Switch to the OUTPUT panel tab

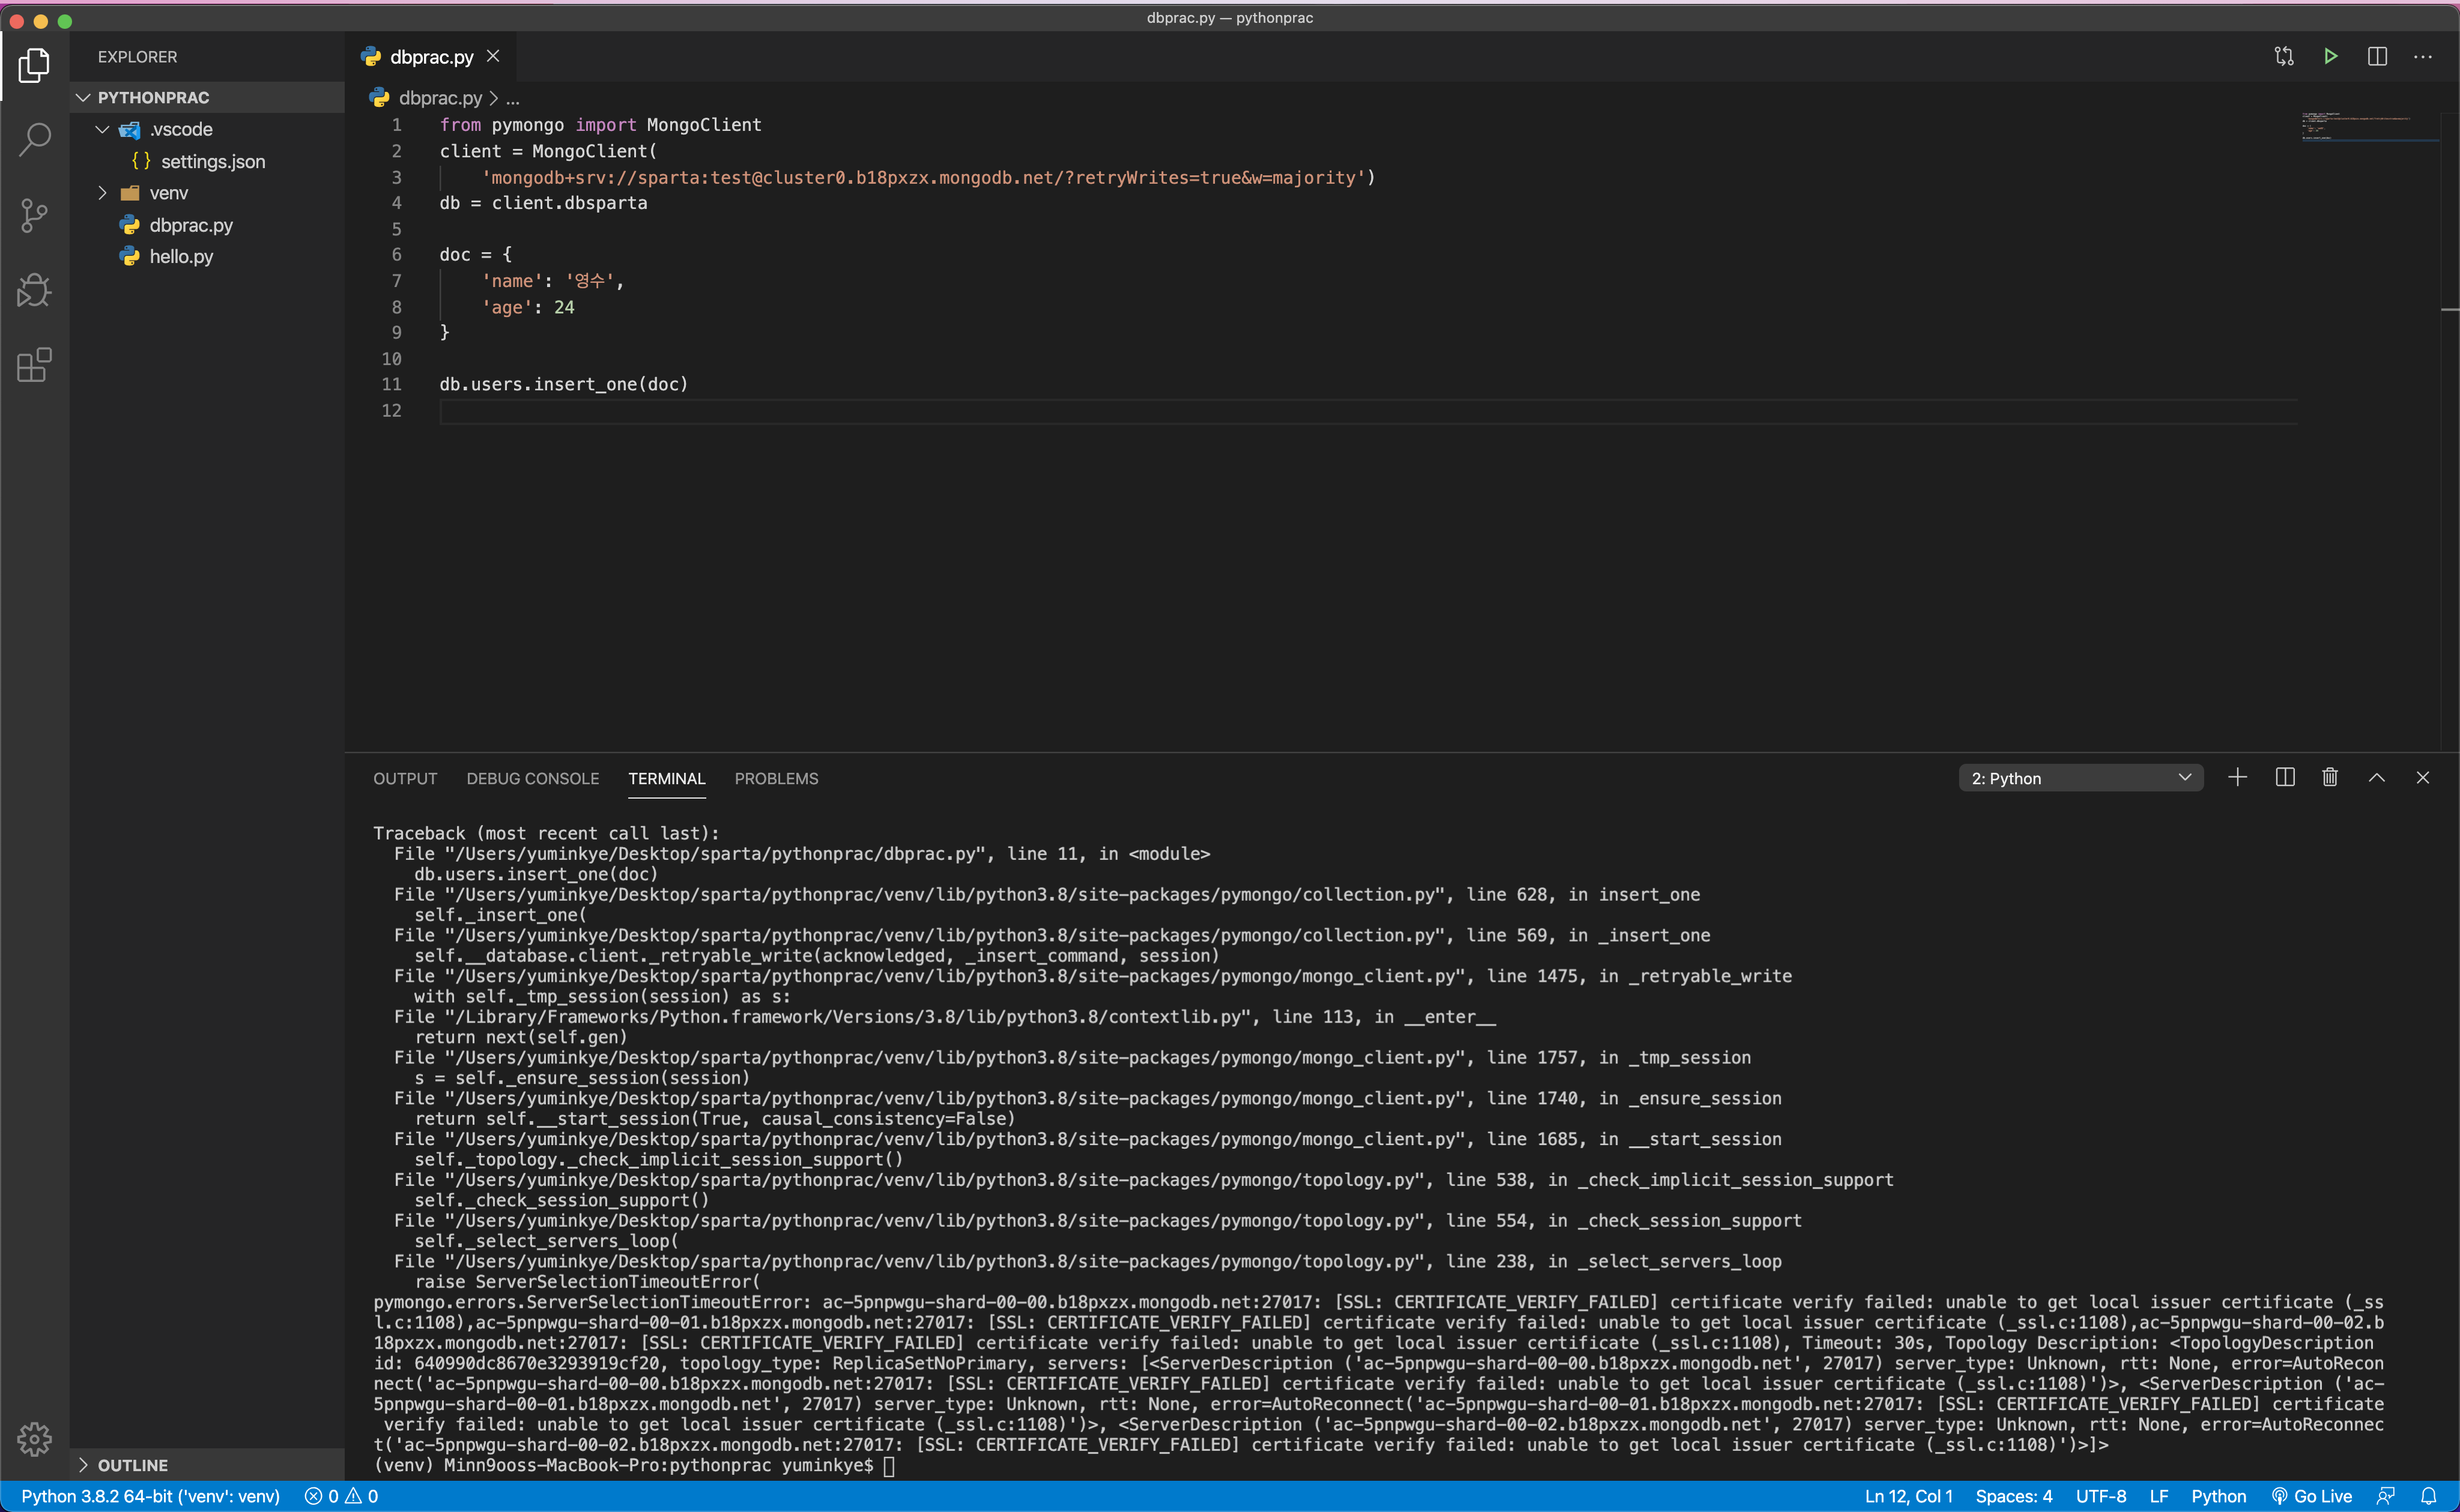[x=405, y=778]
